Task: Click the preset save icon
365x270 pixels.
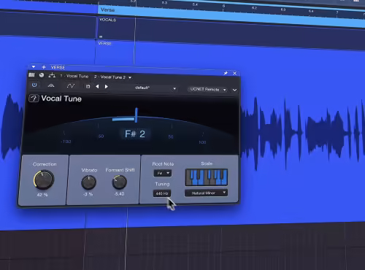Action: point(88,86)
